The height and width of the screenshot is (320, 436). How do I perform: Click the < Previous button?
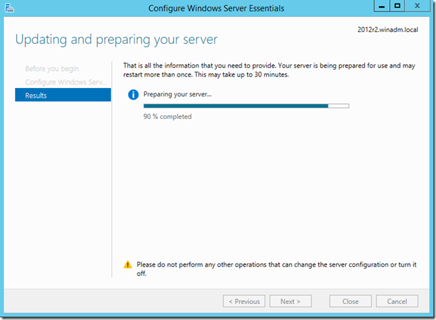pos(244,301)
